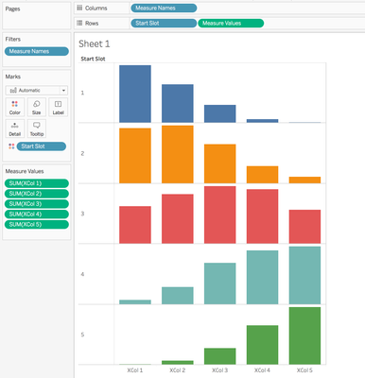Screen dimensions: 365x378
Task: Select the SUM(XCol 2) measure pill
Action: tap(37, 194)
